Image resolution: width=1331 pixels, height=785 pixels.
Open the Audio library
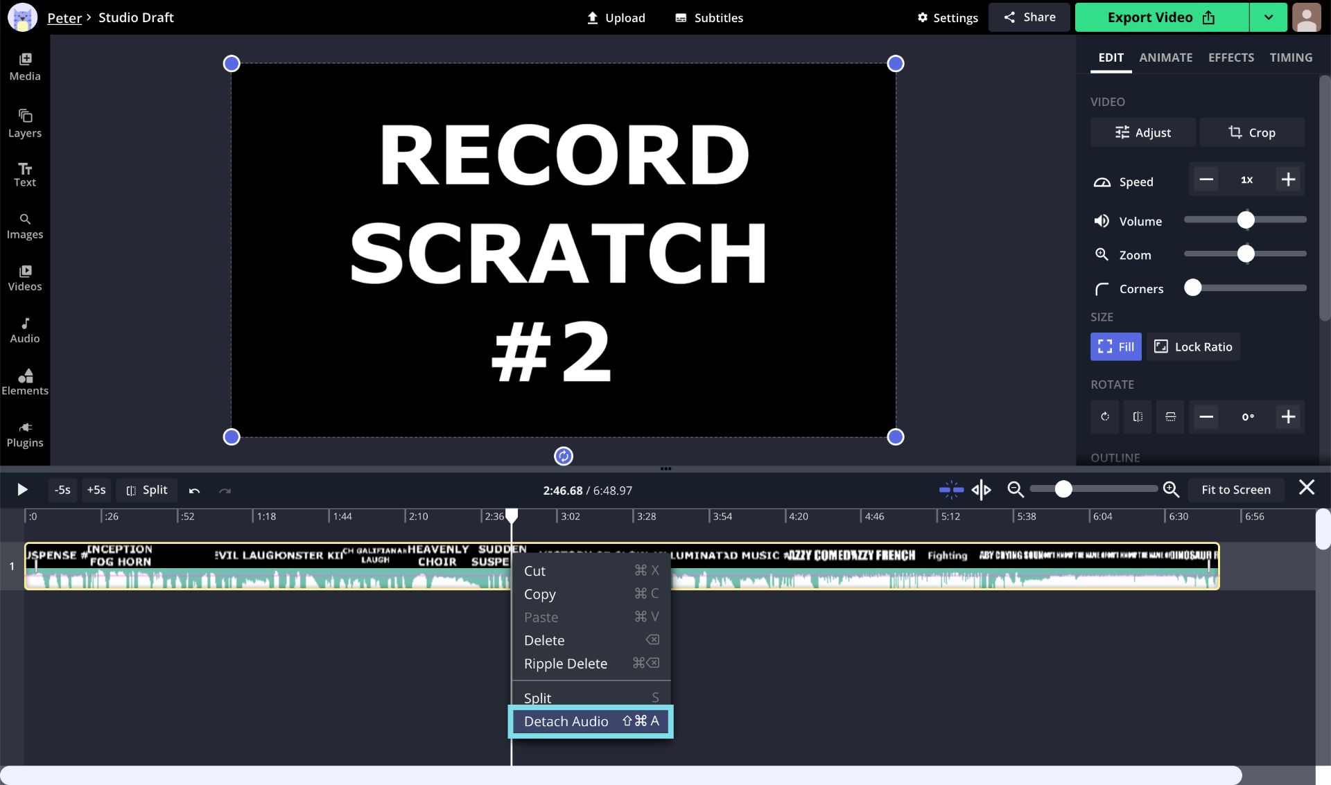25,329
